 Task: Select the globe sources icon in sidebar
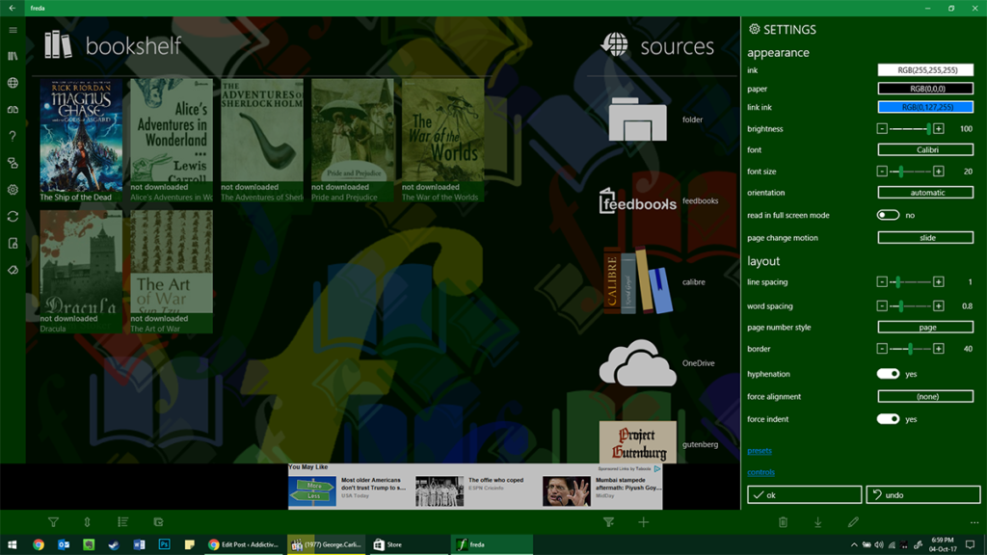(13, 83)
